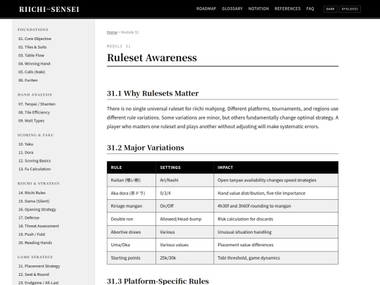Go to 14. Riichi Rules
Viewport: 380px width, 285px height.
tap(32, 193)
